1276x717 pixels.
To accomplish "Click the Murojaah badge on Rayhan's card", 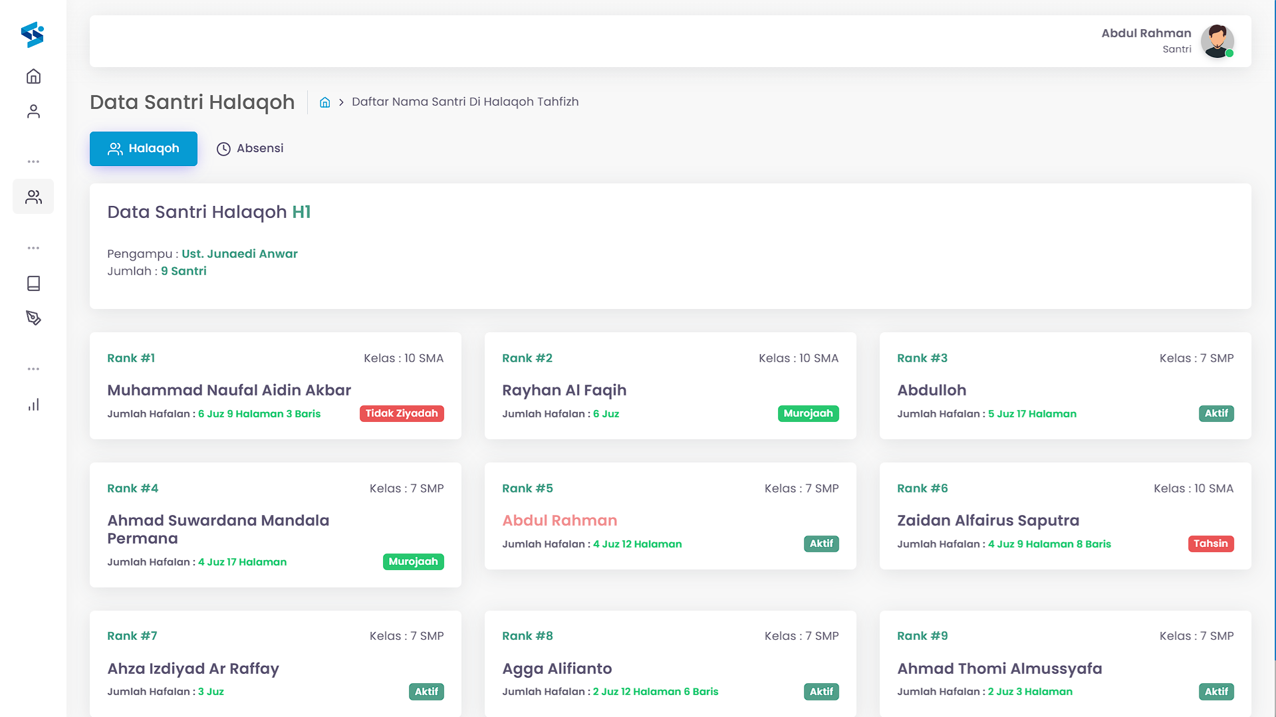I will [x=808, y=413].
